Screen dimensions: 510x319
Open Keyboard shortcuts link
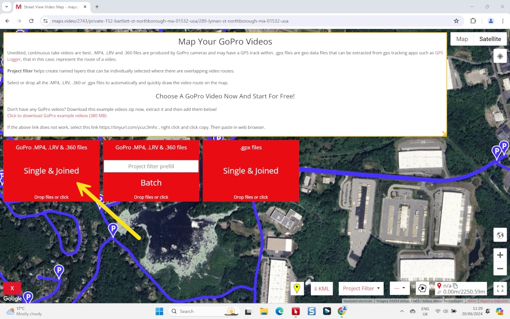[358, 301]
